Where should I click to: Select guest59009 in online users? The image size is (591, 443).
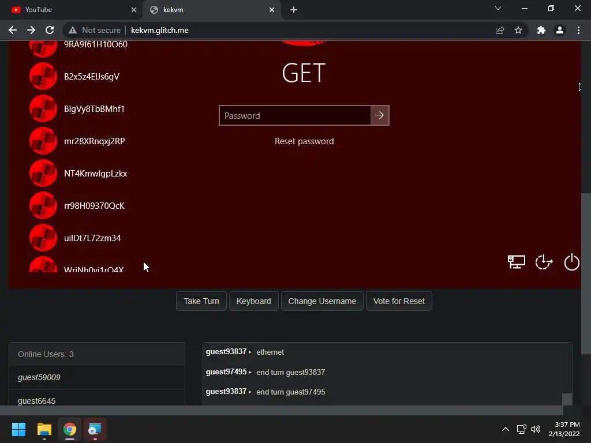(x=97, y=377)
